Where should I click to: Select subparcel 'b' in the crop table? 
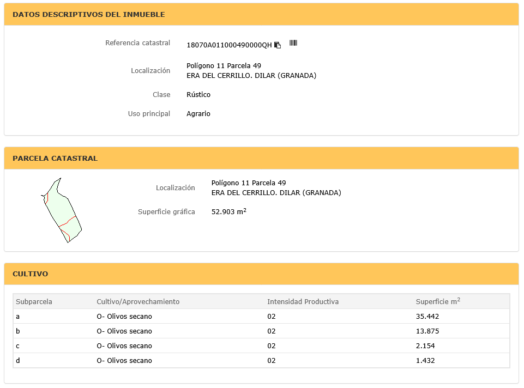point(17,331)
